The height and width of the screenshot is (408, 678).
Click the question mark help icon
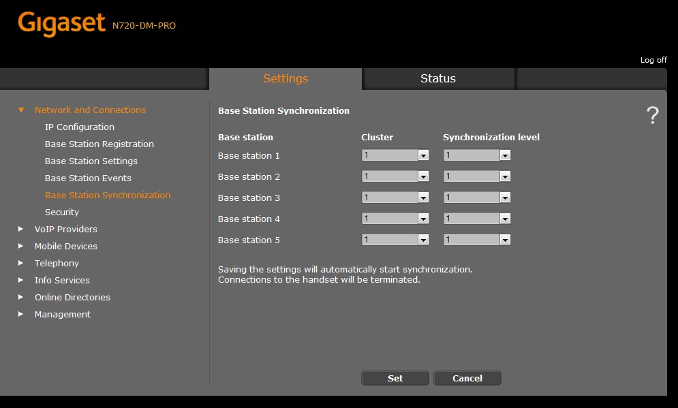(x=652, y=116)
